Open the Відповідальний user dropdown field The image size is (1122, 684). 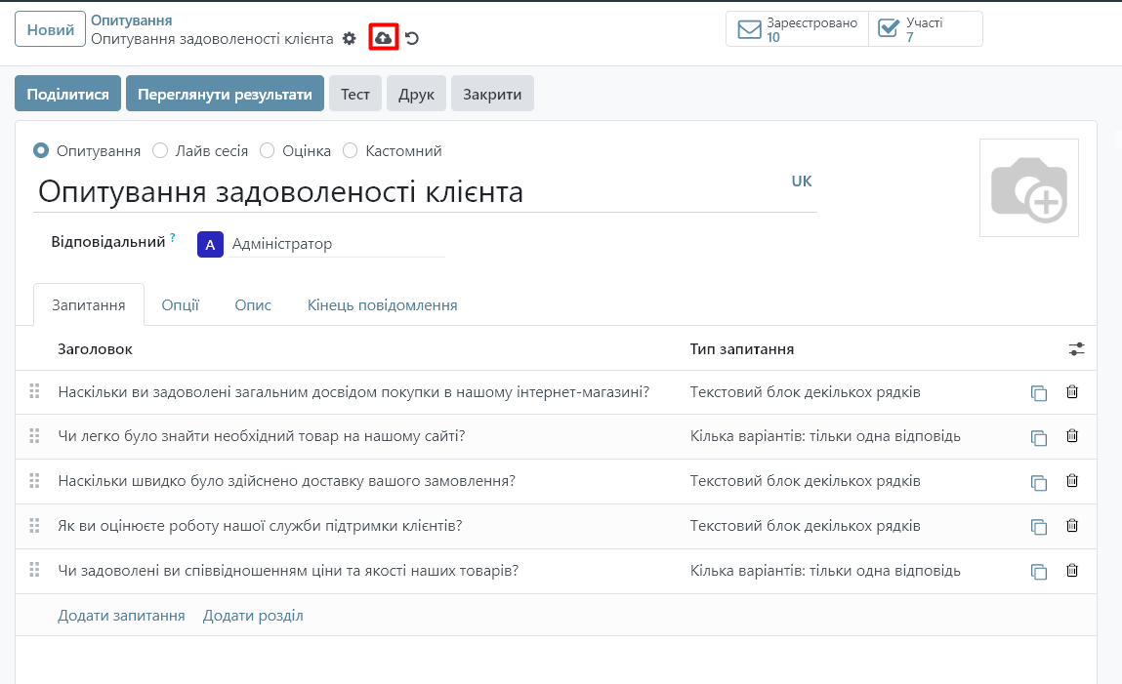336,244
